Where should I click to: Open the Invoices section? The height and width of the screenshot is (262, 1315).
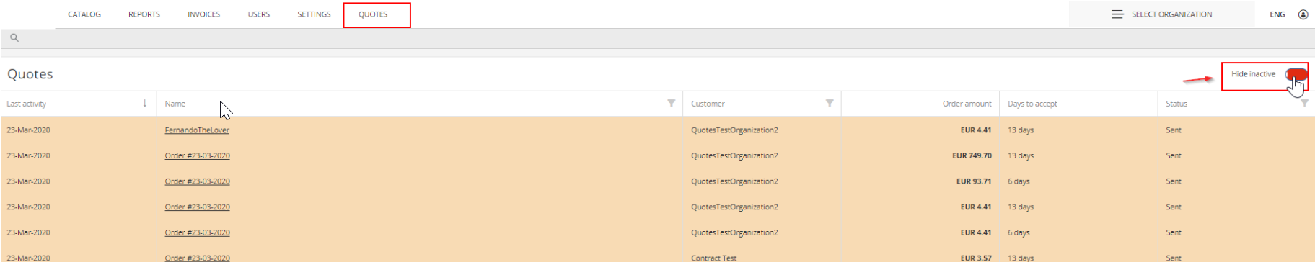coord(203,14)
